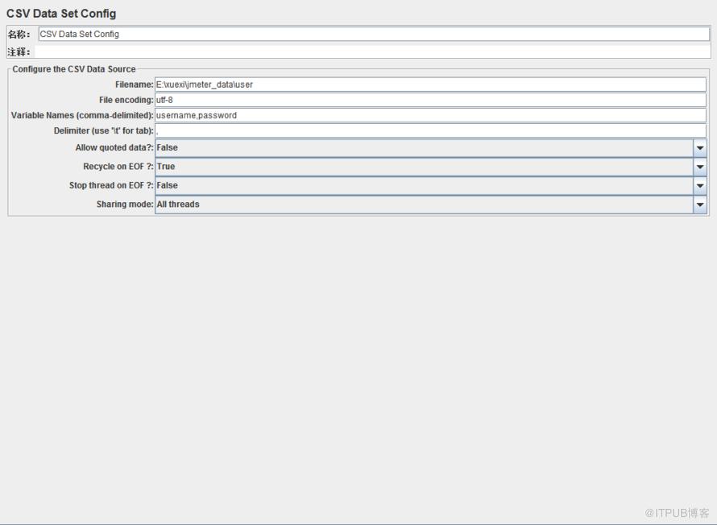
Task: Open the Allow quoted data dropdown arrow
Action: [x=699, y=148]
